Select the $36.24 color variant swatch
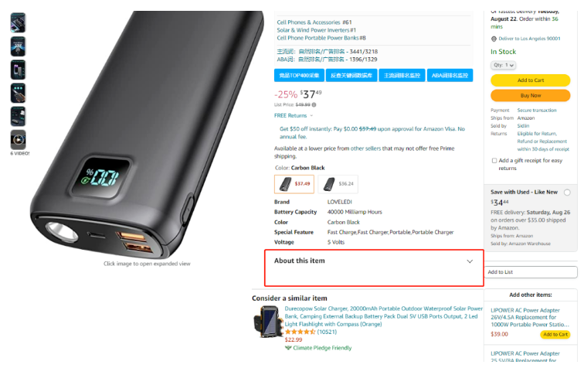The image size is (584, 375). pos(338,184)
